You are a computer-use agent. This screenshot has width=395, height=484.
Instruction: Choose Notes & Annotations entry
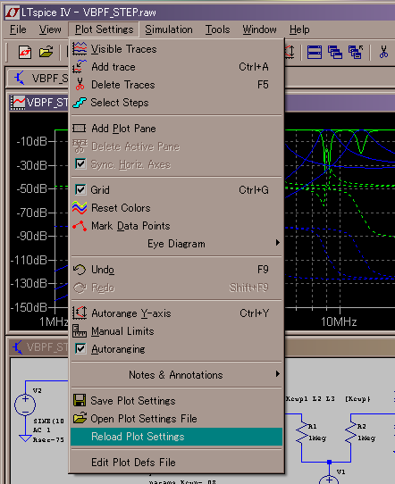[176, 375]
